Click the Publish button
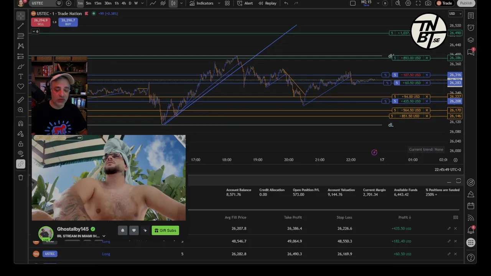The width and height of the screenshot is (491, 276). pyautogui.click(x=466, y=3)
